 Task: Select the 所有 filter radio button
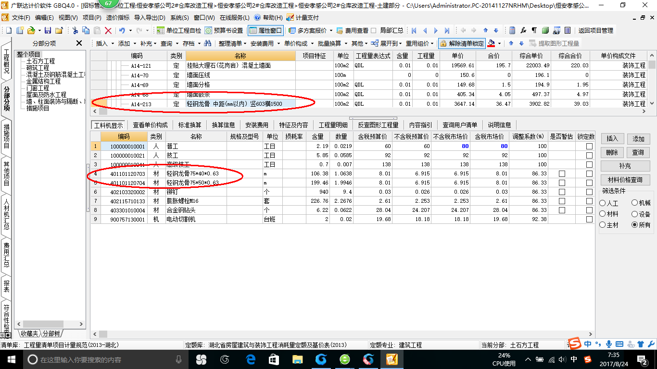tap(635, 225)
